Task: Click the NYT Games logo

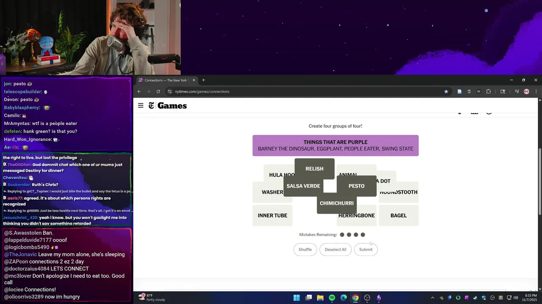Action: [168, 106]
